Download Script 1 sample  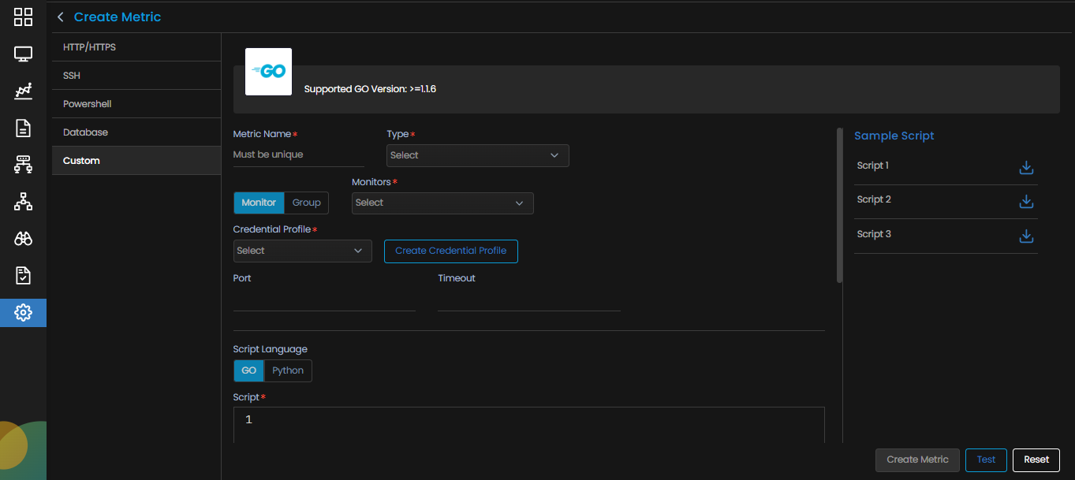pyautogui.click(x=1026, y=167)
